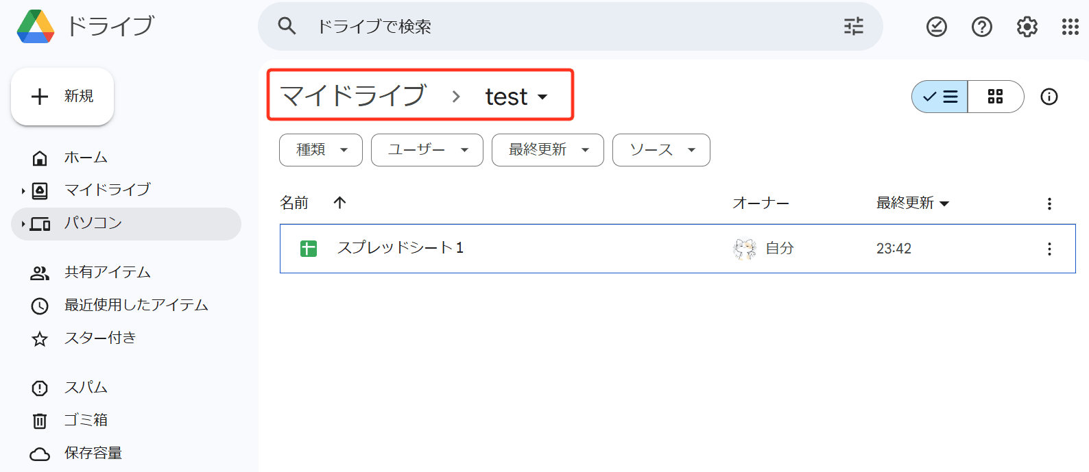Open パソコン in the sidebar
The width and height of the screenshot is (1089, 472).
(126, 224)
